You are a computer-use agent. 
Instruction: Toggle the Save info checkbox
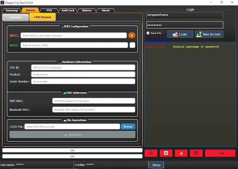pos(148,33)
